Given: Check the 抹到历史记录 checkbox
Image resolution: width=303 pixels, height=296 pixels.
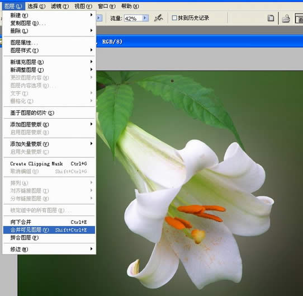Looking at the screenshot, I should click(x=174, y=18).
